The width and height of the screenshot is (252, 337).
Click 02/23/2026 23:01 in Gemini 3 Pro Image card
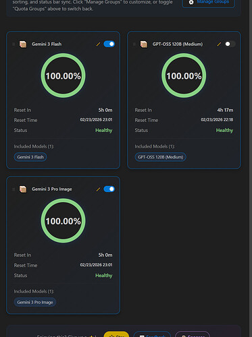click(x=96, y=265)
